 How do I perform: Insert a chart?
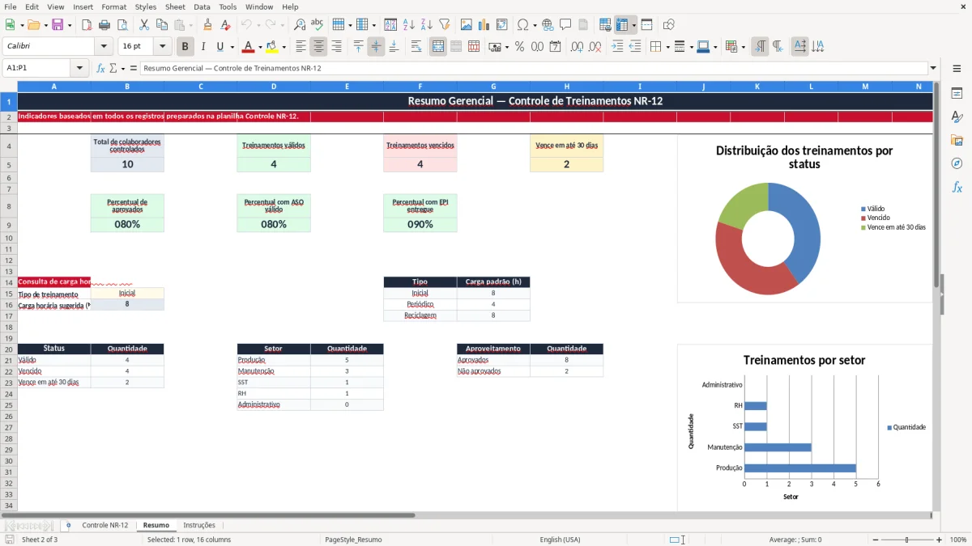pos(484,25)
